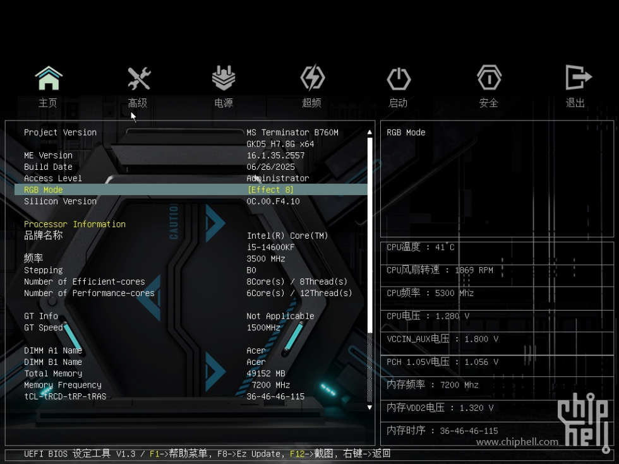Viewport: 619px width, 464px height.
Task: Select the GT Speed label
Action: click(44, 328)
